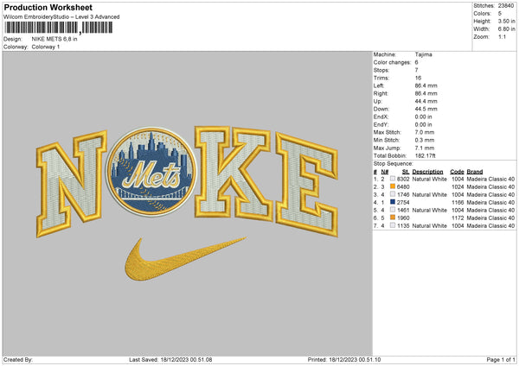Click the navy blue swatch in stop row 4

coord(393,202)
